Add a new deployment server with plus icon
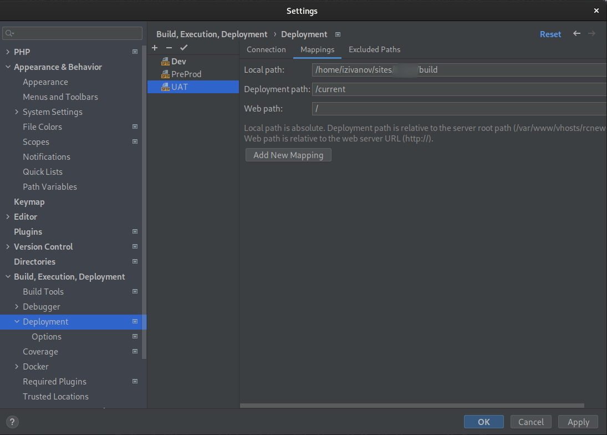607x435 pixels. [x=155, y=48]
